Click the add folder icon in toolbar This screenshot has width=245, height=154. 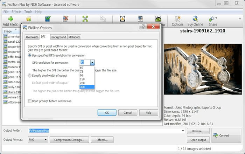29,19
